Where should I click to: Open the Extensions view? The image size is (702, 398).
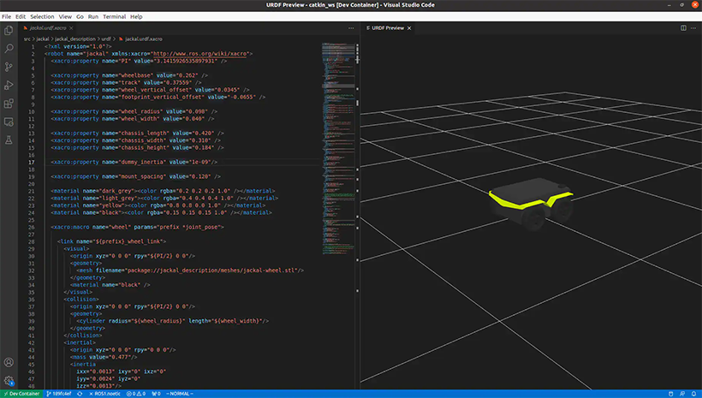[x=9, y=104]
